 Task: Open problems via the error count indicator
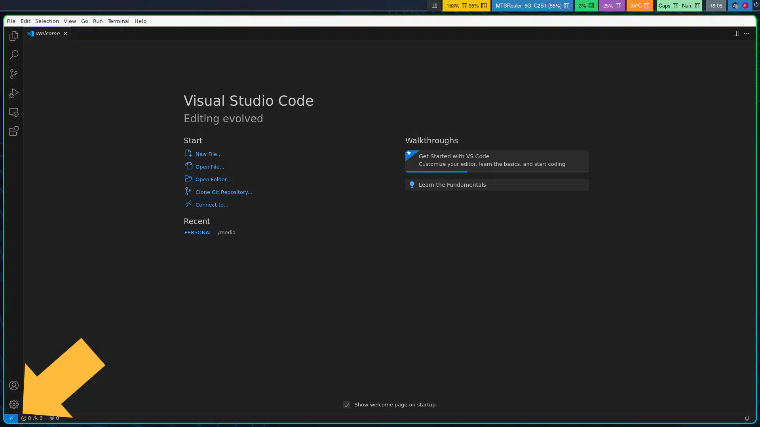click(26, 418)
